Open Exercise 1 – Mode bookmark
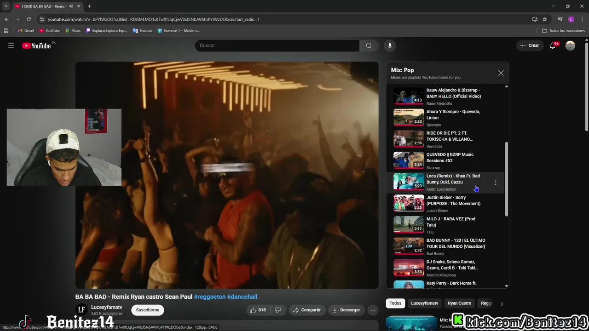This screenshot has height=331, width=589. [x=179, y=31]
